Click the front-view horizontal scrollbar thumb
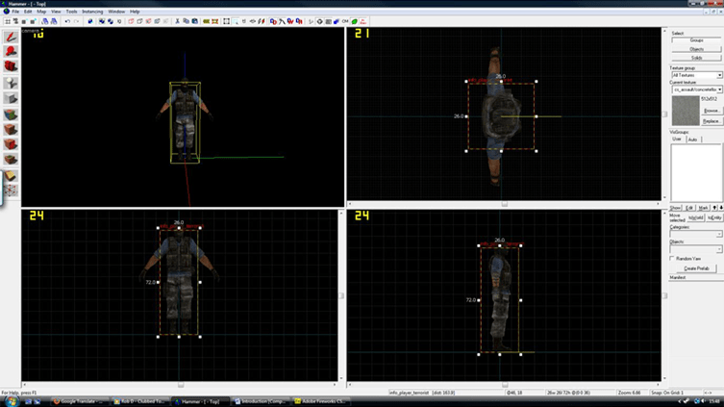Screen dimensions: 724x407 (181, 384)
